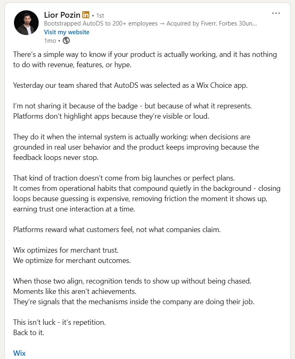Click the 'in' logo to verify membership
The width and height of the screenshot is (295, 359).
click(85, 15)
